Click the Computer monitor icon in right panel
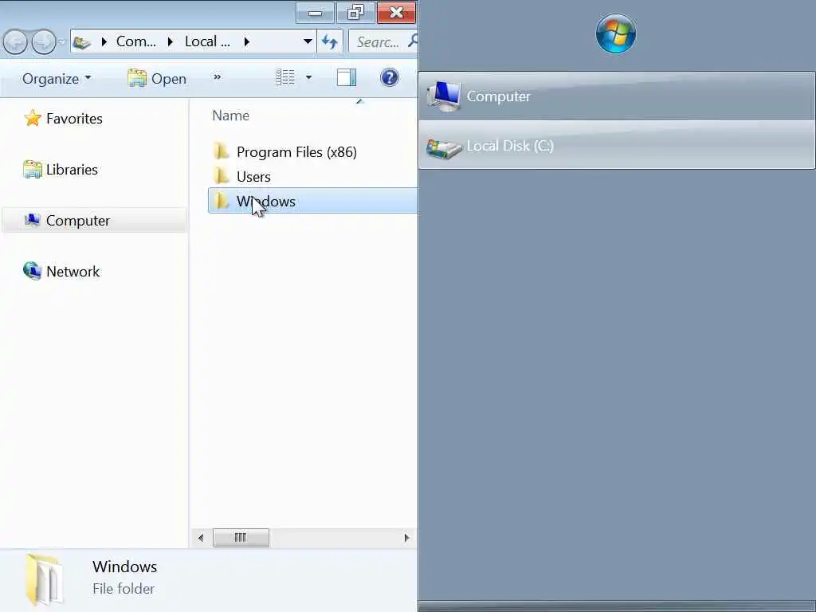 pos(443,96)
